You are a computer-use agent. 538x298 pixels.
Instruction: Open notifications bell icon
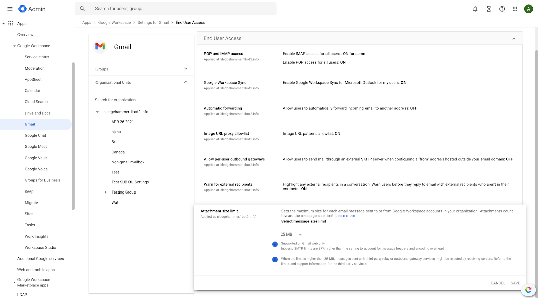tap(475, 9)
